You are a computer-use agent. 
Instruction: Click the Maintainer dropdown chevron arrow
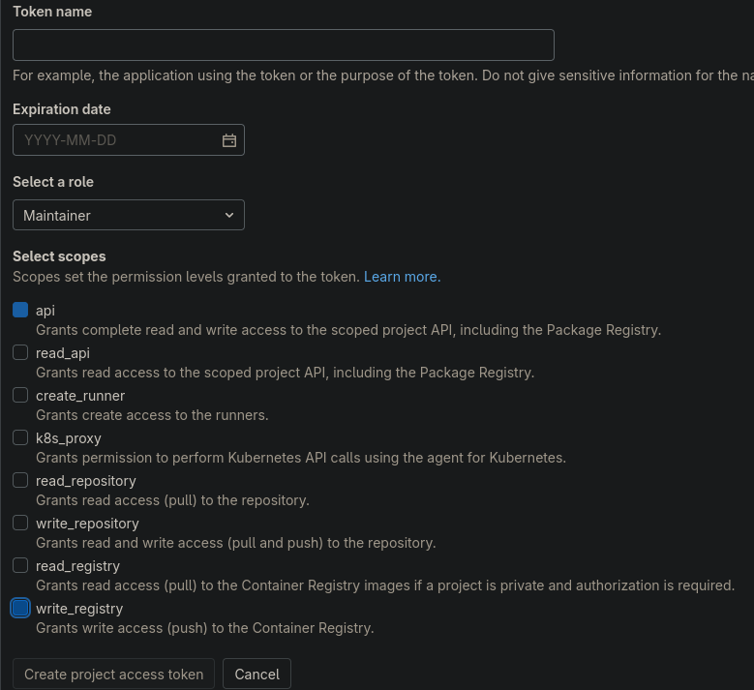click(229, 215)
